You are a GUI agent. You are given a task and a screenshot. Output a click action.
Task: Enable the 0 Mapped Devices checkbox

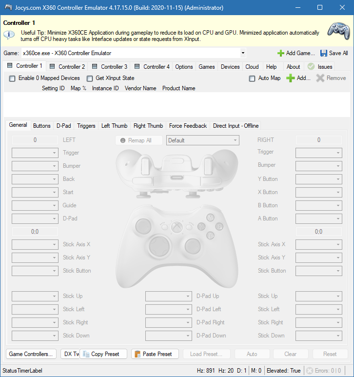[x=12, y=79]
